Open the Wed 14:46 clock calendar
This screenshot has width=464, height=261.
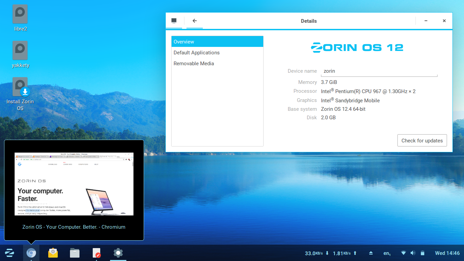click(x=447, y=253)
